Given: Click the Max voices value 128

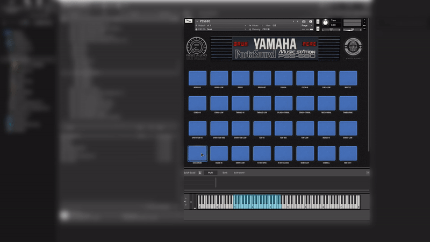Looking at the screenshot, I should [274, 25].
